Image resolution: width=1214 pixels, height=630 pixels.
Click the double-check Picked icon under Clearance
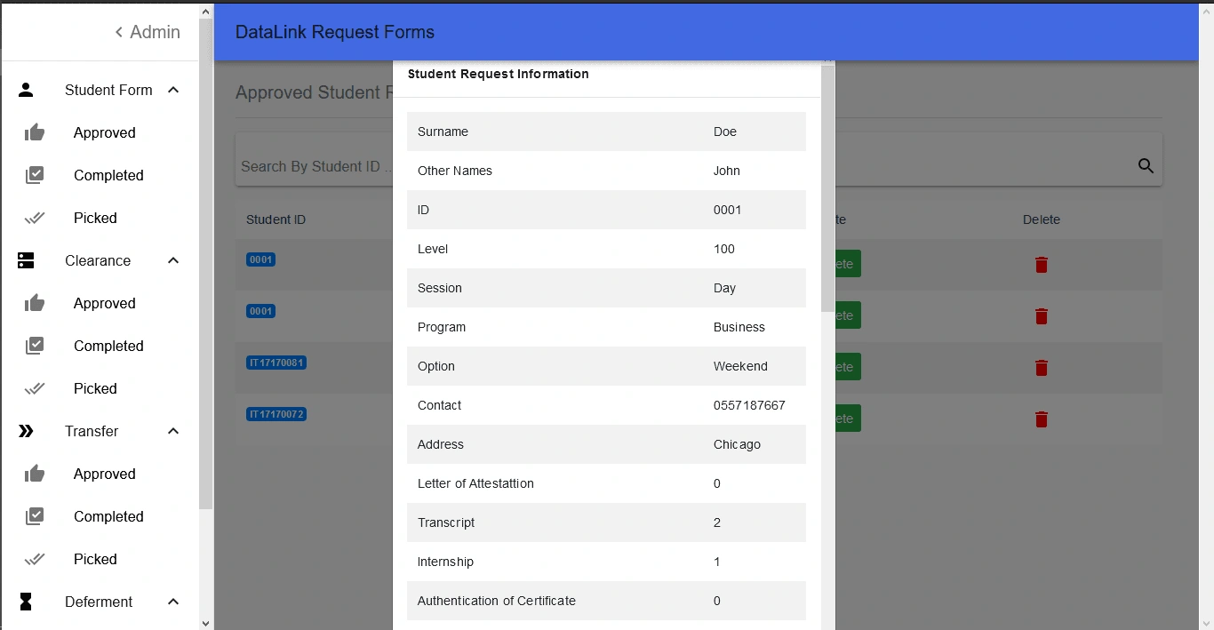(35, 388)
